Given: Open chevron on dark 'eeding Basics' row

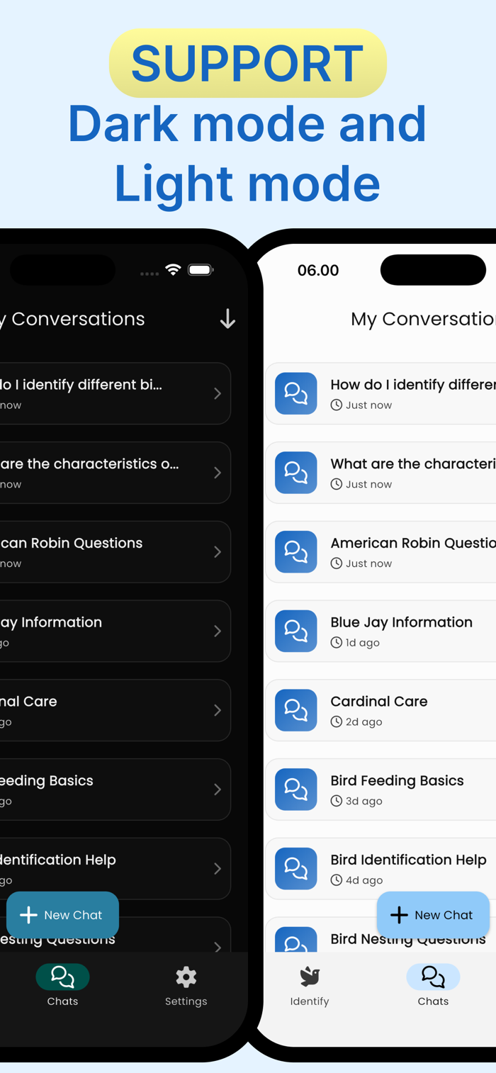Looking at the screenshot, I should tap(218, 790).
